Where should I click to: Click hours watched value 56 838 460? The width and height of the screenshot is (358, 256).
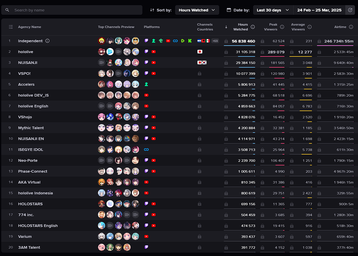(x=243, y=41)
